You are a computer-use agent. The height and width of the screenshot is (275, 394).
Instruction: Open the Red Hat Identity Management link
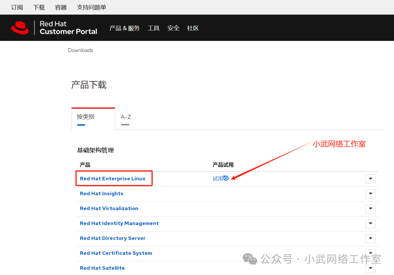(119, 223)
